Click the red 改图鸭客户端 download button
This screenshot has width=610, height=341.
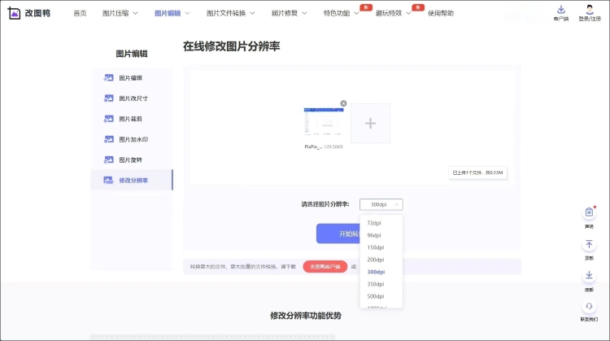325,267
